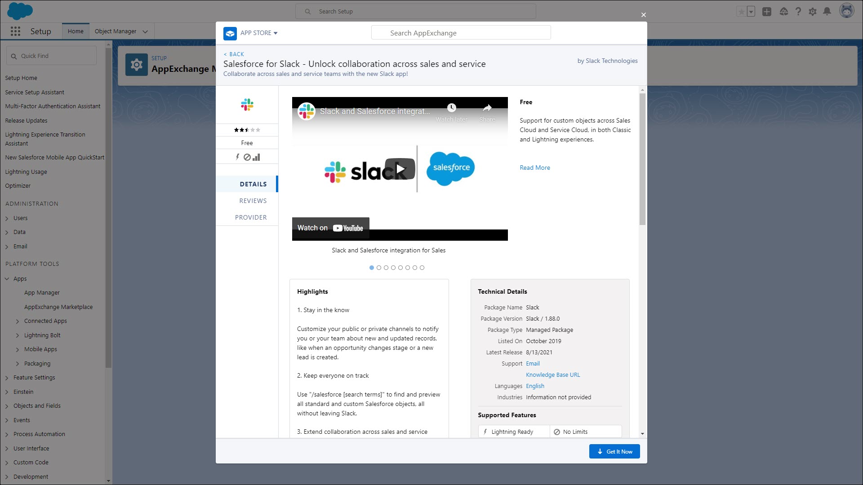
Task: Click the gear settings icon in toolbar
Action: coord(813,11)
